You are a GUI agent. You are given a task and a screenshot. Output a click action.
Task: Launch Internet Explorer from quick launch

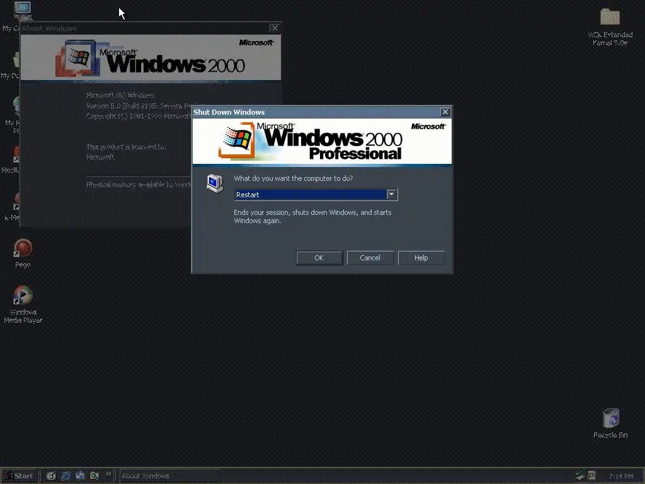click(66, 476)
